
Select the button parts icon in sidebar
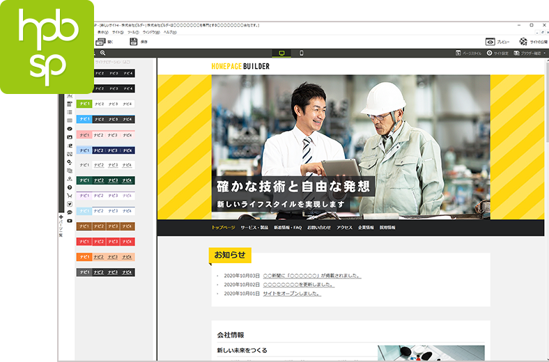pos(70,129)
